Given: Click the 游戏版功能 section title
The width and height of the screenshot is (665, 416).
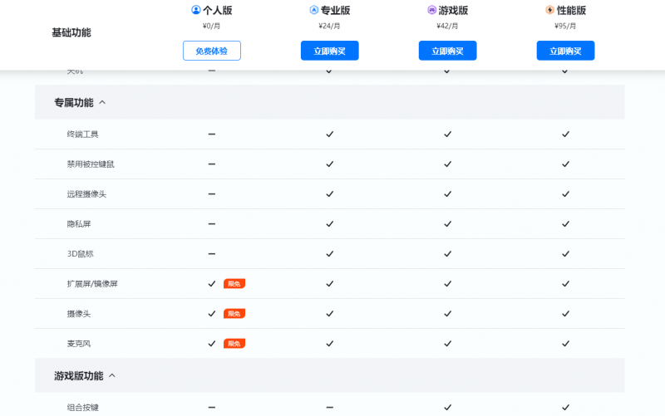Looking at the screenshot, I should 78,376.
